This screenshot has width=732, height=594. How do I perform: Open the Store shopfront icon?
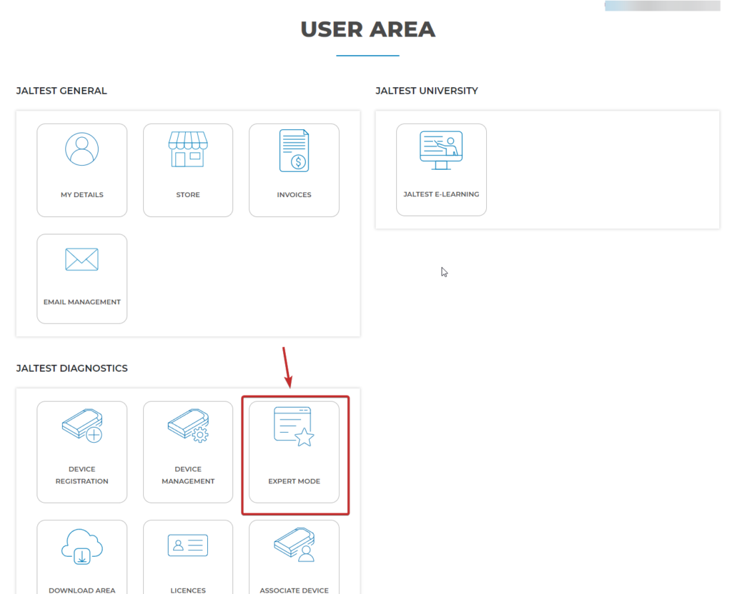tap(188, 149)
